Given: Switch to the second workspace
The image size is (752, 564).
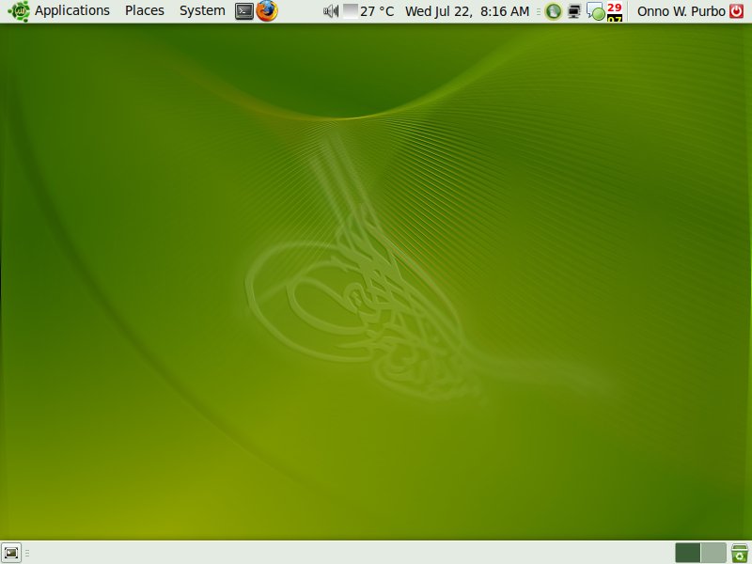Looking at the screenshot, I should tap(713, 553).
